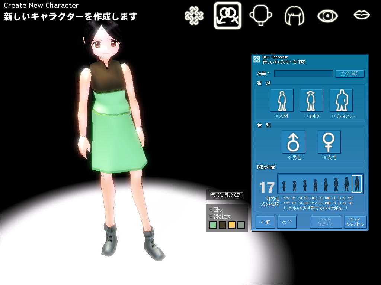Select the race and gender step icon
381x285 pixels.
click(x=227, y=16)
